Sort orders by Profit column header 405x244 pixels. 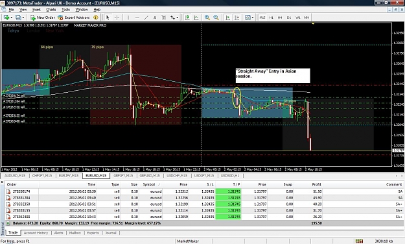point(308,184)
